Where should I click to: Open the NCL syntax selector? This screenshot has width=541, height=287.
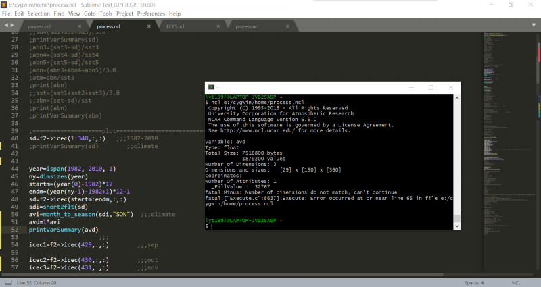(516, 282)
